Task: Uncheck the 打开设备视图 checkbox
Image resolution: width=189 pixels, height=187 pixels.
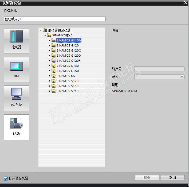Action: tap(6, 178)
